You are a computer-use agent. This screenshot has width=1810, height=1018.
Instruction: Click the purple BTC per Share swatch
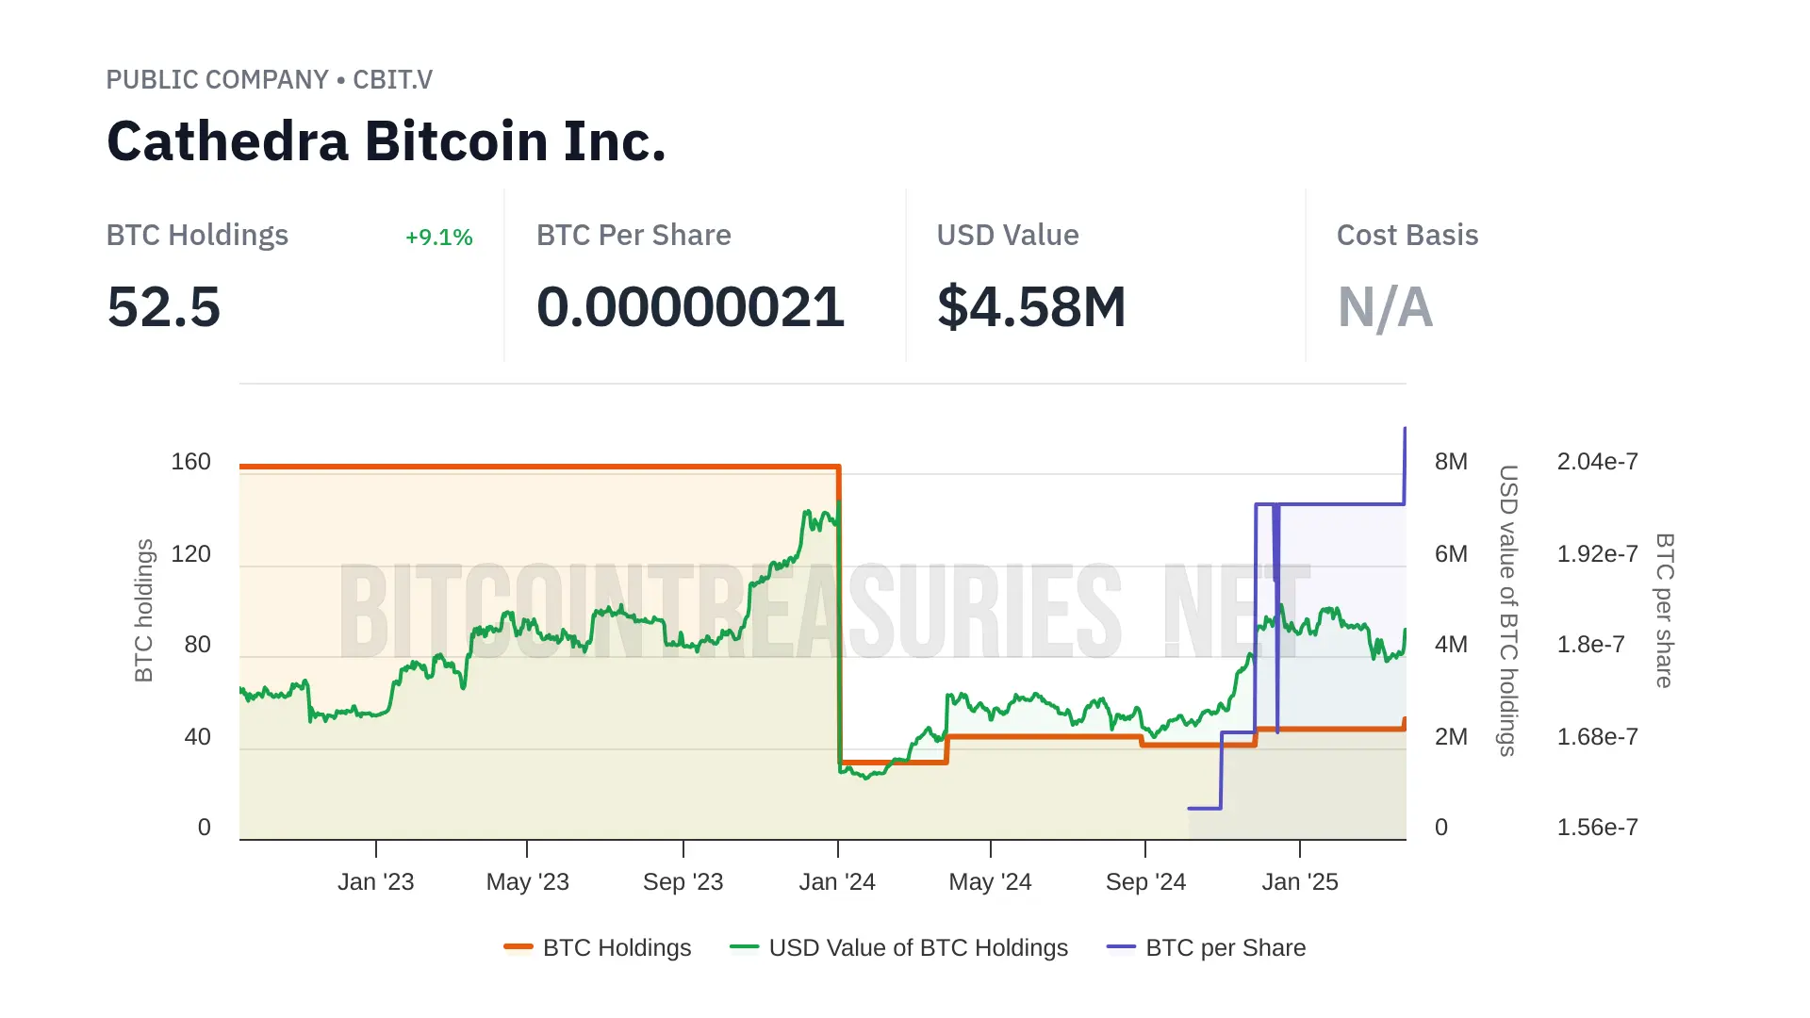[x=1121, y=947]
